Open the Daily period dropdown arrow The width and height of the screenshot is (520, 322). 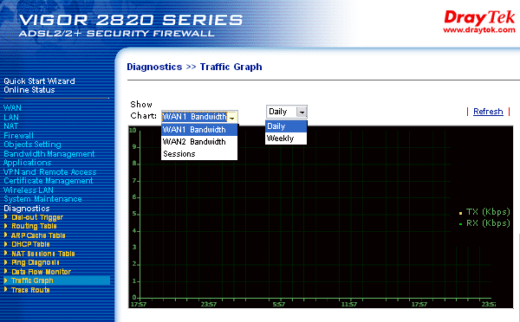click(302, 112)
